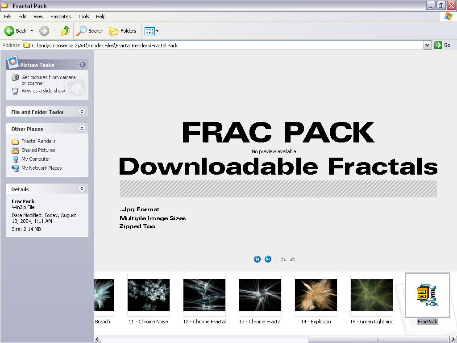Rotate the image counterclockwise
The image size is (457, 343).
283,259
